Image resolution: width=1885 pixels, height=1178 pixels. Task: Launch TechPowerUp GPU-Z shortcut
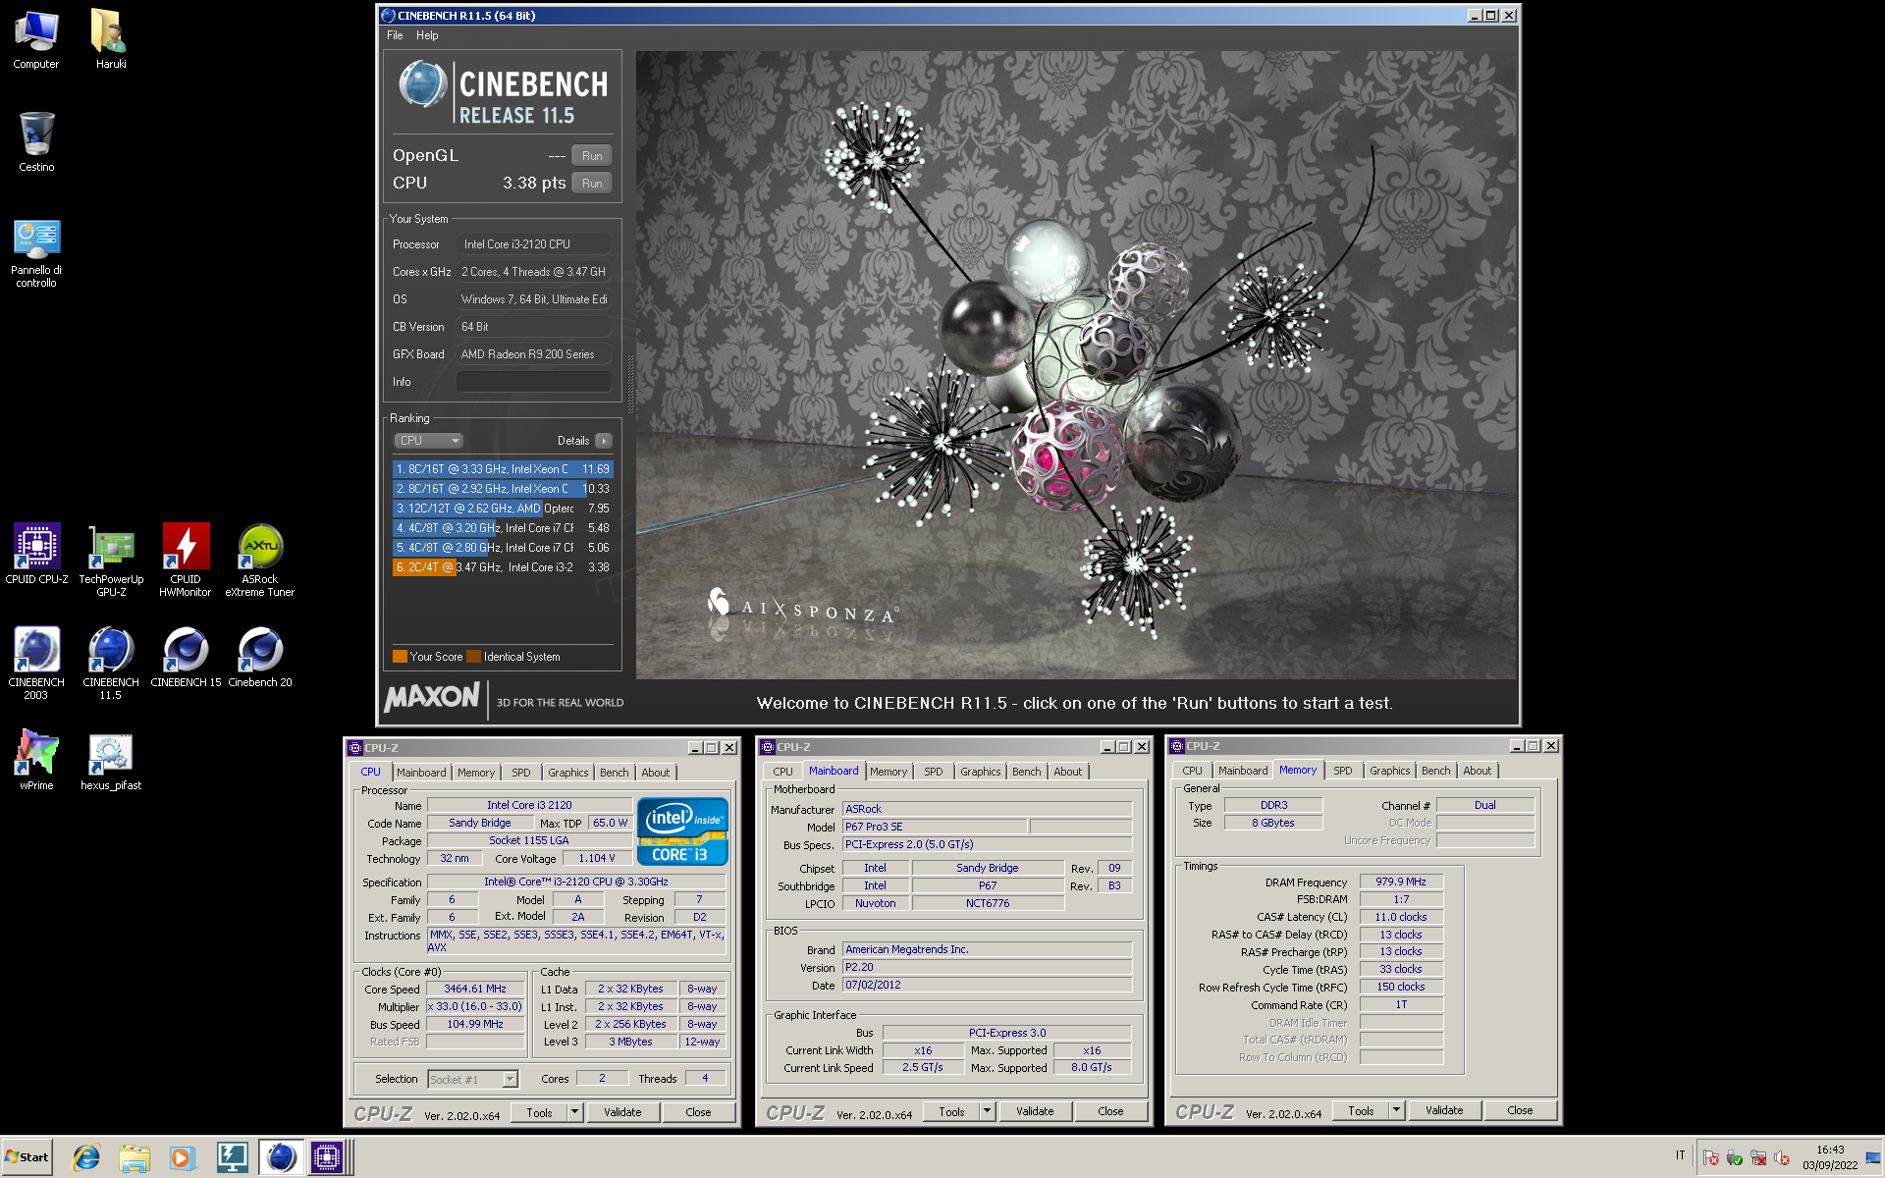111,560
